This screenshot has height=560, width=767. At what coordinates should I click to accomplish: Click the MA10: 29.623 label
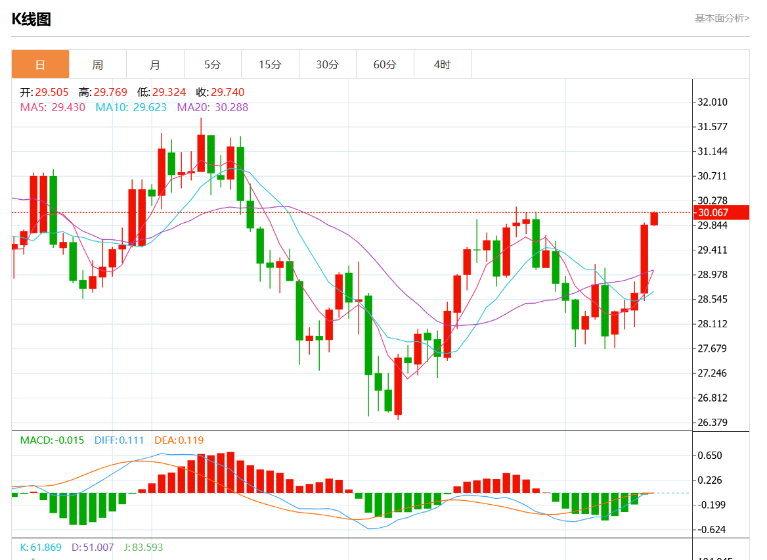click(x=131, y=107)
